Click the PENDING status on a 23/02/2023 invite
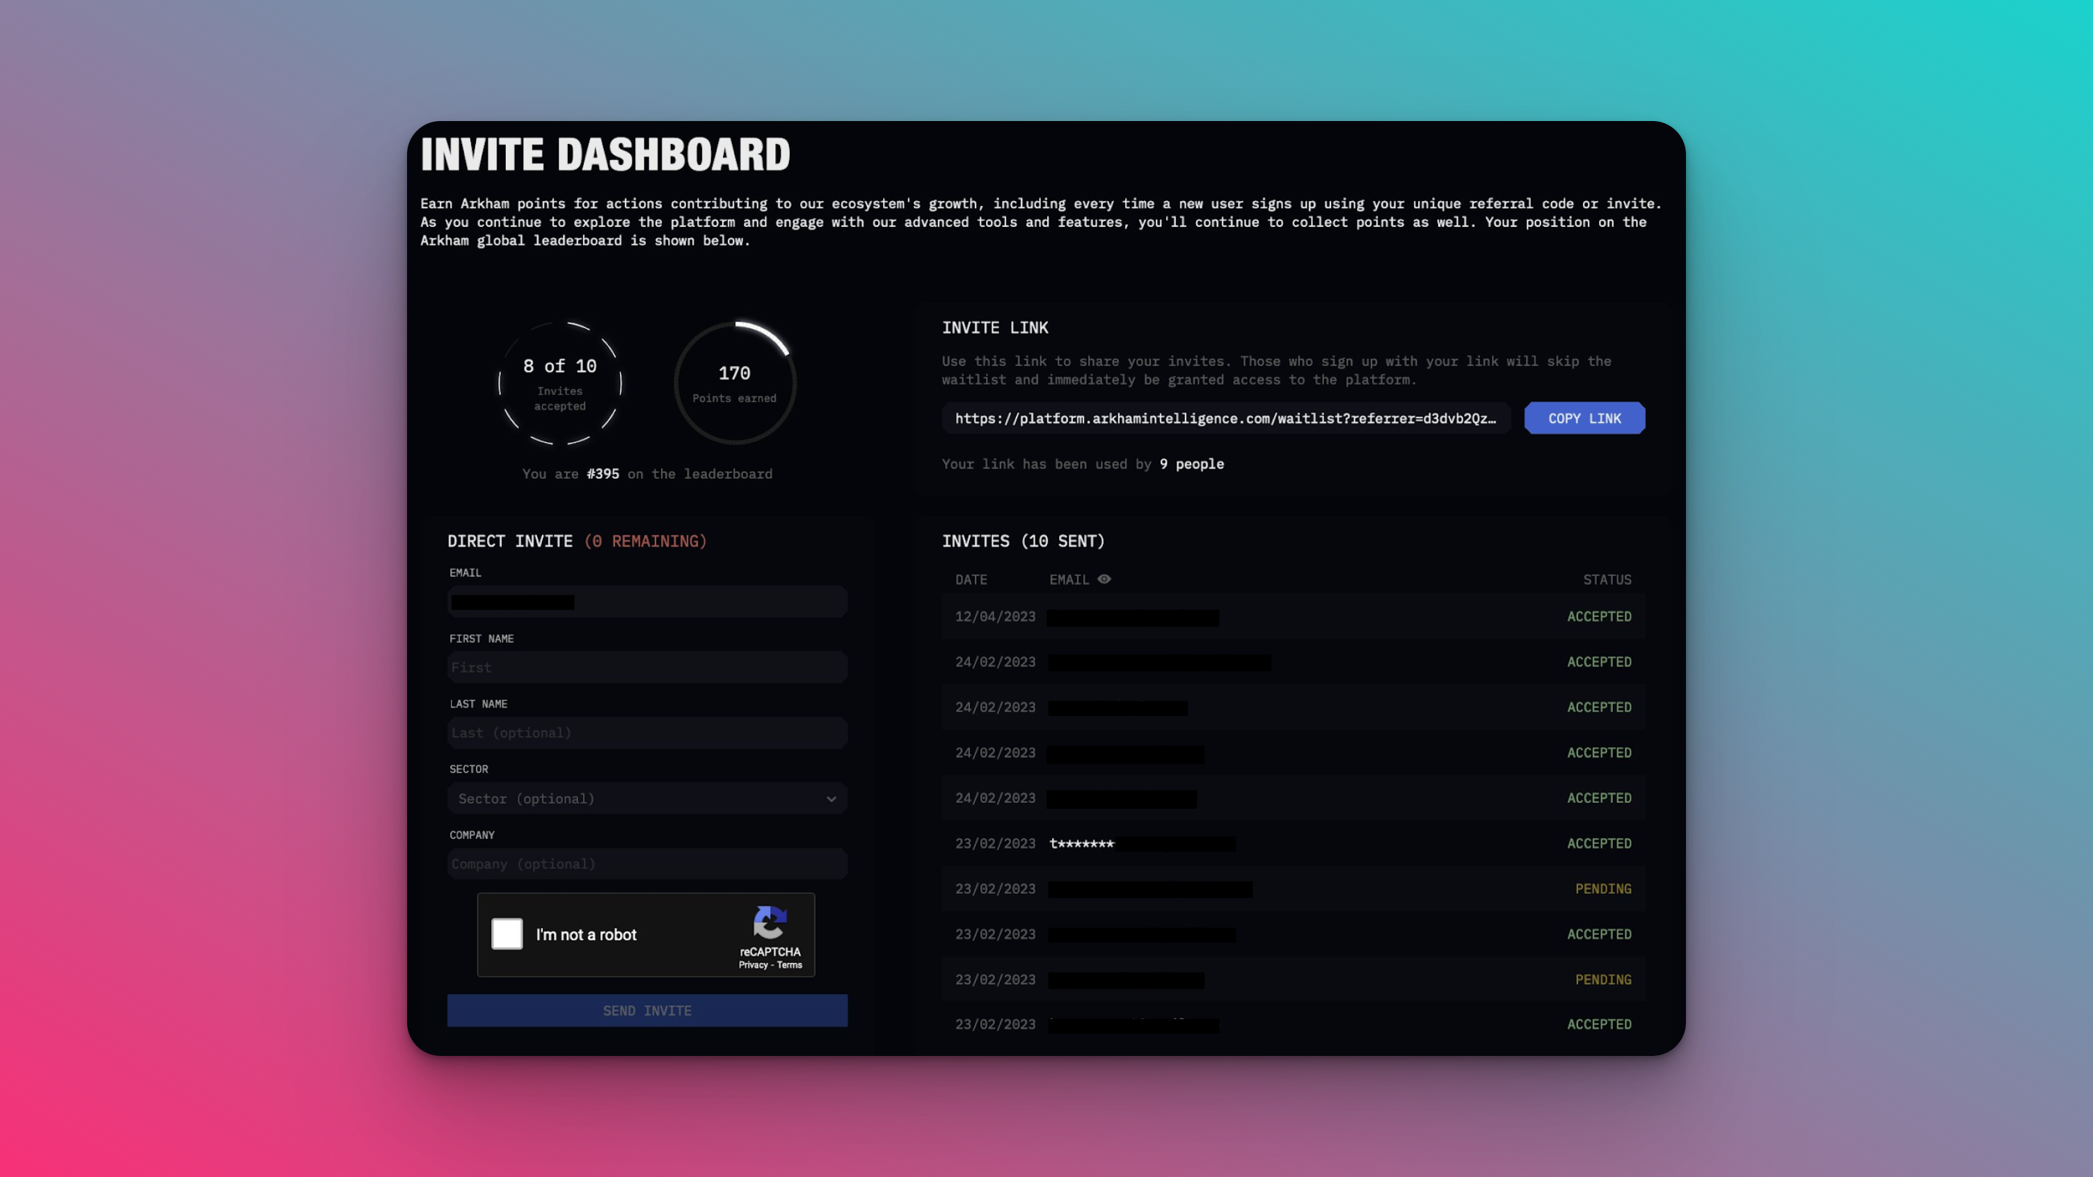The height and width of the screenshot is (1177, 2093). click(x=1602, y=888)
